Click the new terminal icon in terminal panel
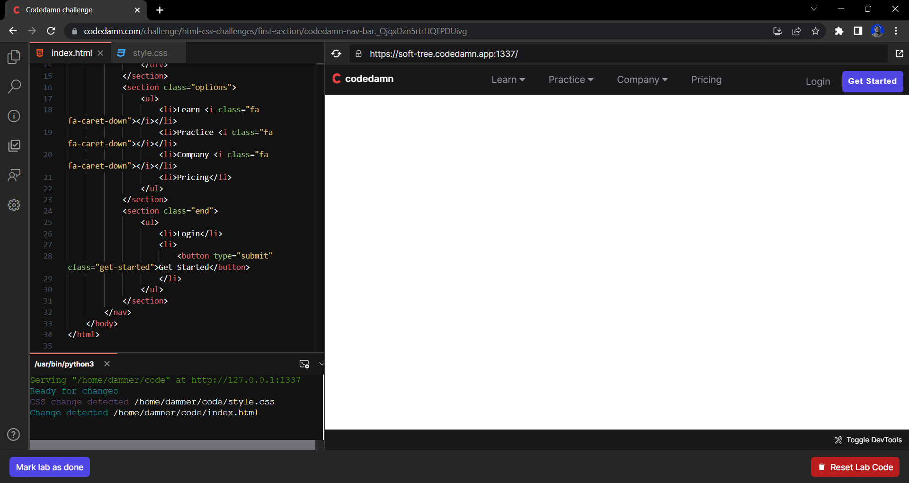The height and width of the screenshot is (483, 909). pos(305,364)
